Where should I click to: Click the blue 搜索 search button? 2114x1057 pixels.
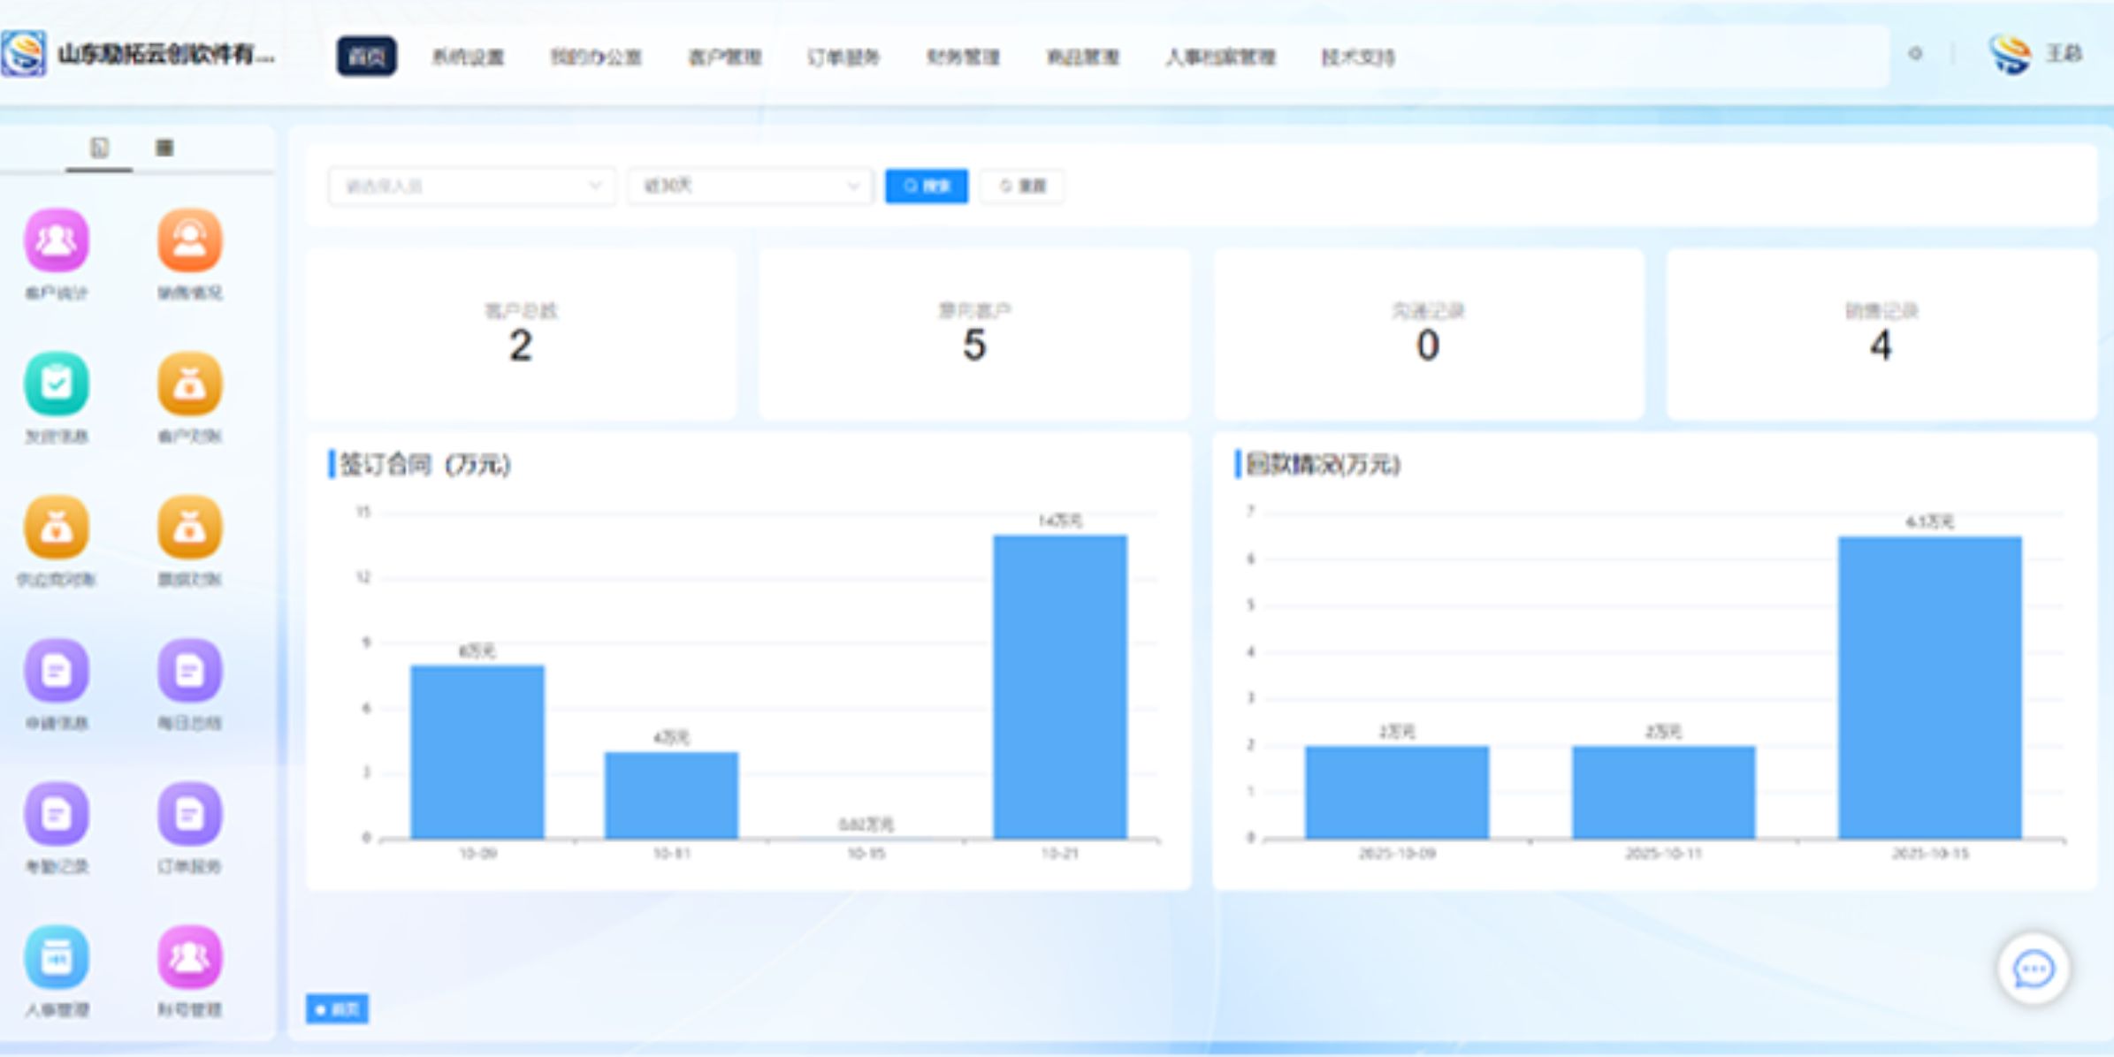tap(926, 186)
